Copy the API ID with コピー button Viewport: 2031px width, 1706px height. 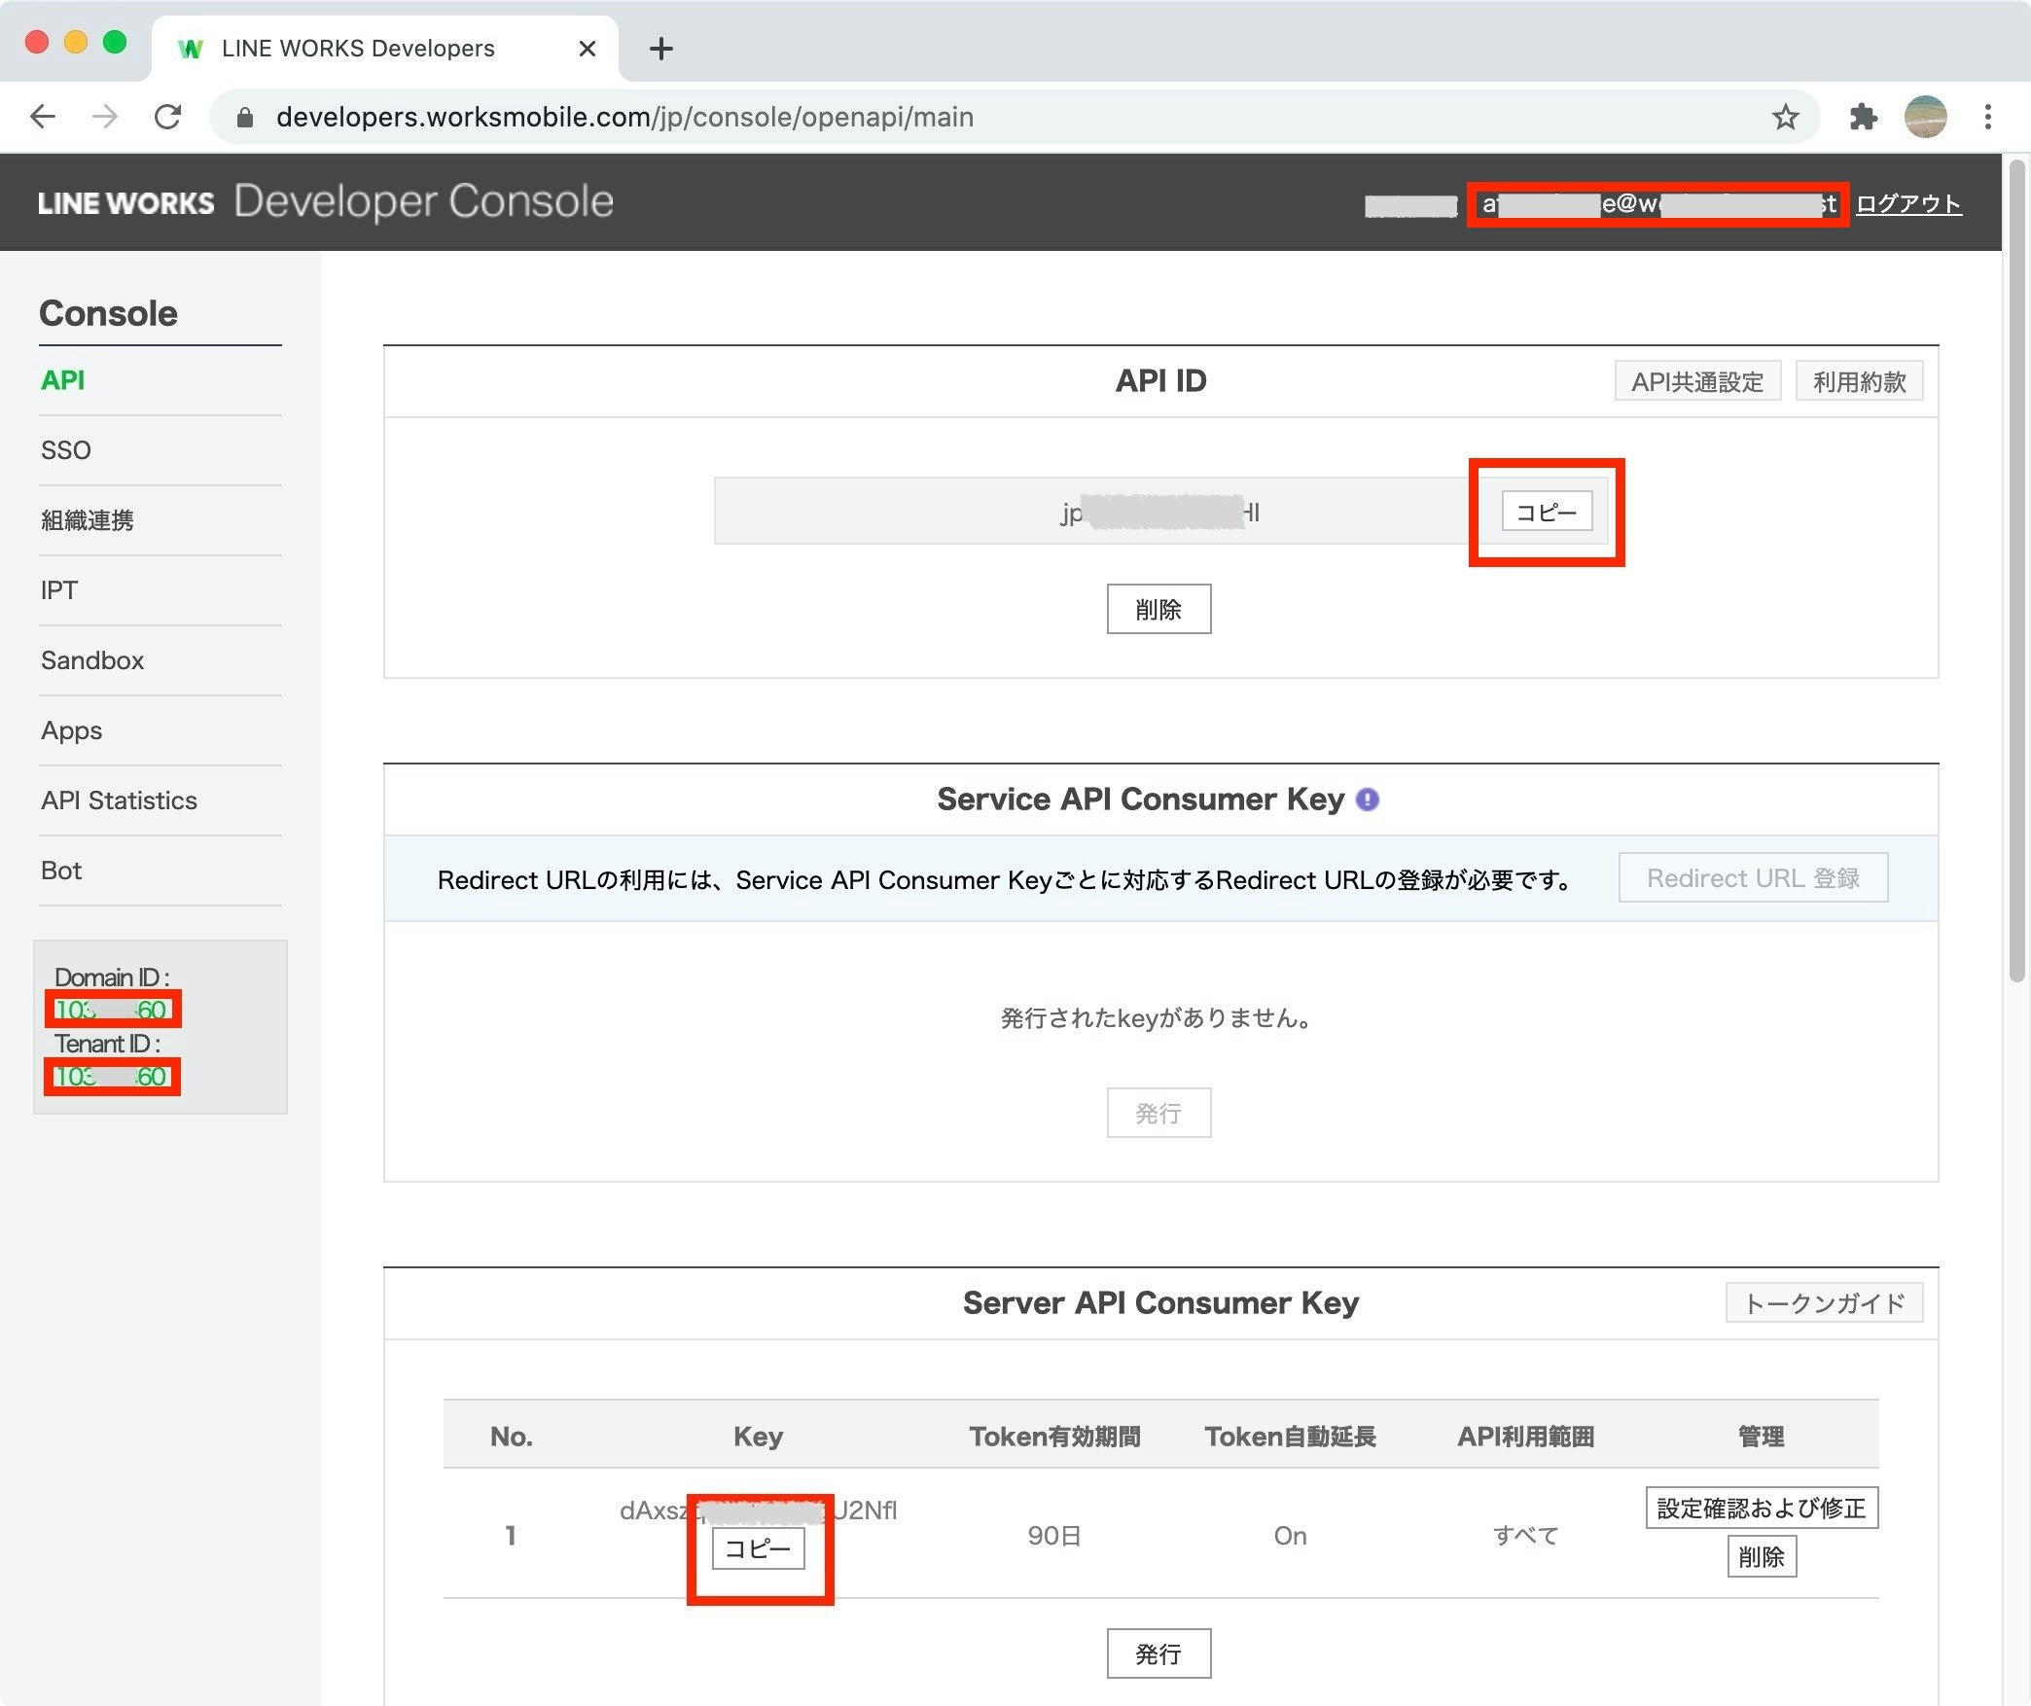pyautogui.click(x=1547, y=512)
